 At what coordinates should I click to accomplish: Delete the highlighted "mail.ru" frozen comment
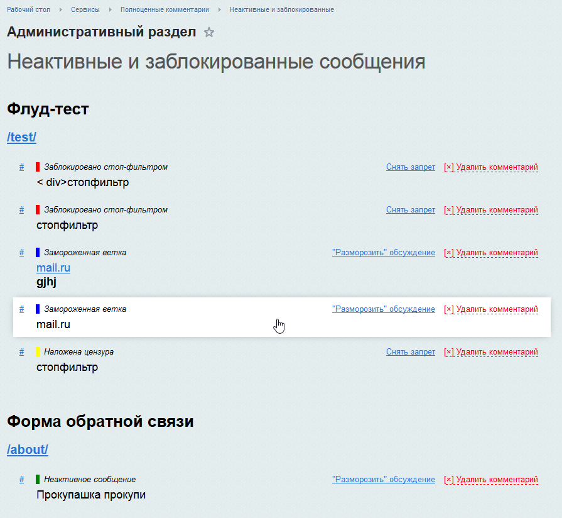(x=490, y=309)
